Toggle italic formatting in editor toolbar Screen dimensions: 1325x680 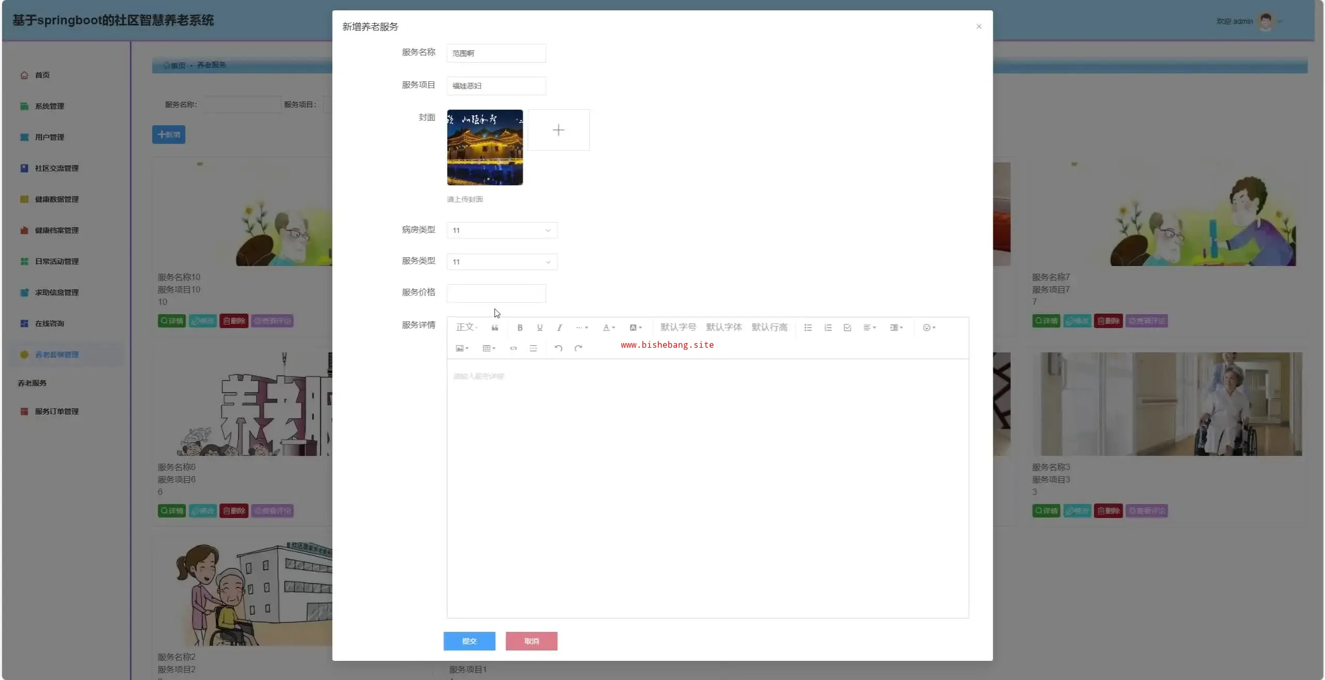tap(559, 328)
